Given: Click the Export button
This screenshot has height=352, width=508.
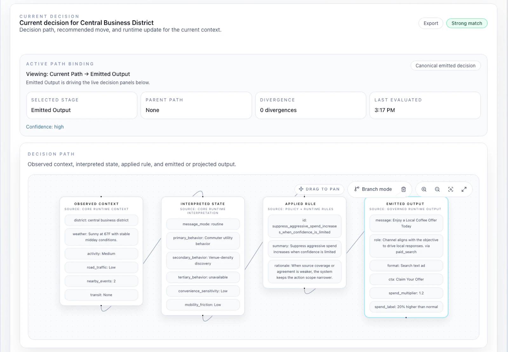Looking at the screenshot, I should point(431,23).
